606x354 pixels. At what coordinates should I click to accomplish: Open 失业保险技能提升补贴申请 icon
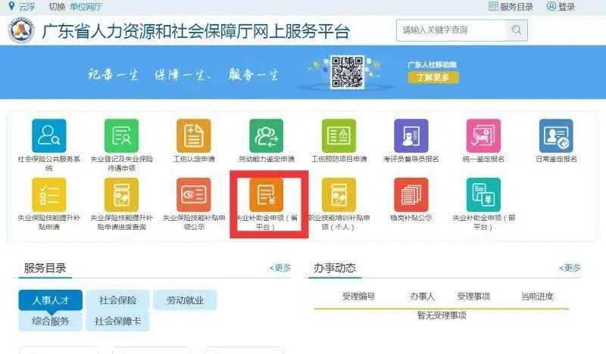[49, 194]
